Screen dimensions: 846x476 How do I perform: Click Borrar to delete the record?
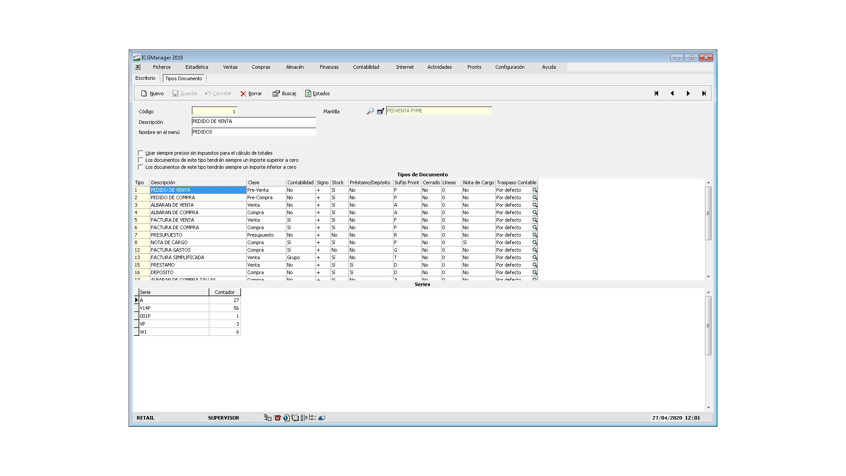coord(251,93)
